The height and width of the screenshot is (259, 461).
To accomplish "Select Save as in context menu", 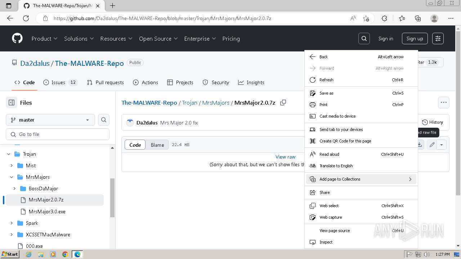I will pos(361,93).
